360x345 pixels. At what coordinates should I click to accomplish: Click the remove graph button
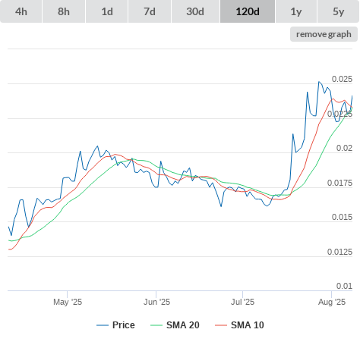tap(324, 34)
